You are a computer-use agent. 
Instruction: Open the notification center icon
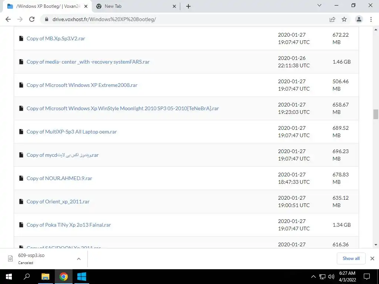click(x=367, y=277)
